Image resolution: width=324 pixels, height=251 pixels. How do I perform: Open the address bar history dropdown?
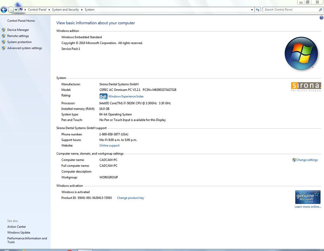tap(252, 9)
